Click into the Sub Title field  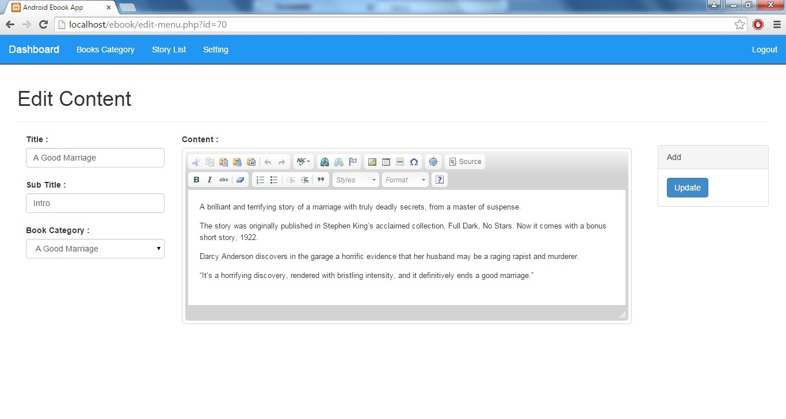(95, 203)
